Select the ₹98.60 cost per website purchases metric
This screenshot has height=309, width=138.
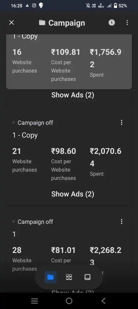pos(64,164)
